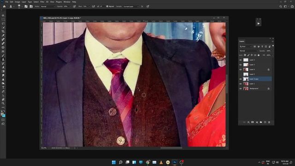Select the Clone Stamp tool
Image resolution: width=295 pixels, height=166 pixels.
(3, 59)
